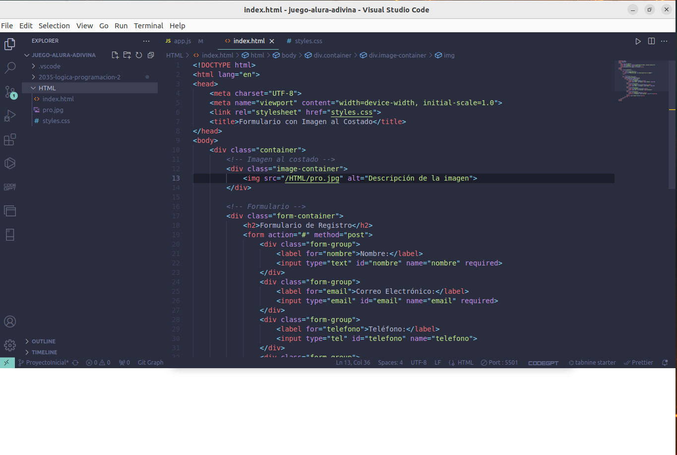
Task: Select the index.html editor tab
Action: (x=249, y=41)
